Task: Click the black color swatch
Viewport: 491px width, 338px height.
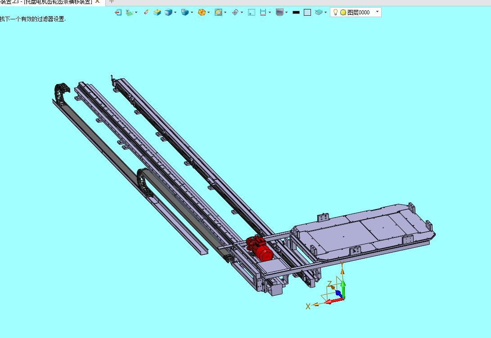Action: (296, 13)
